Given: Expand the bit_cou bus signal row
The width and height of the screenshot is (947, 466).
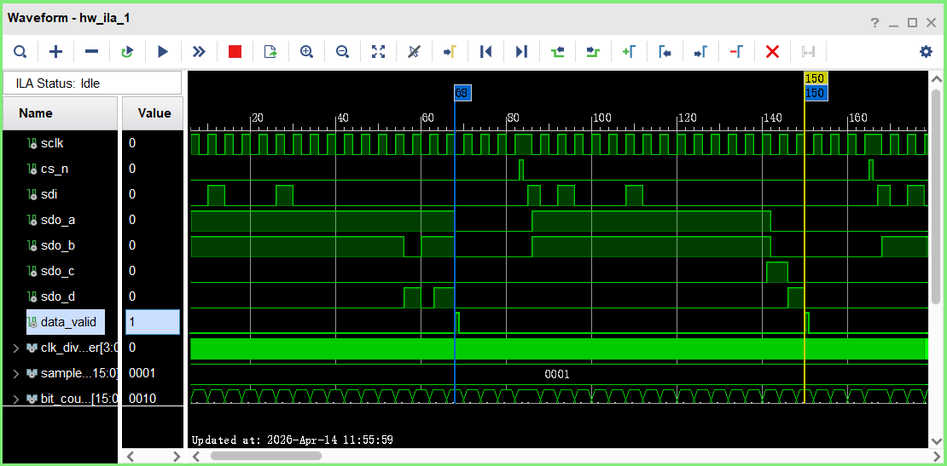Looking at the screenshot, I should (x=16, y=398).
